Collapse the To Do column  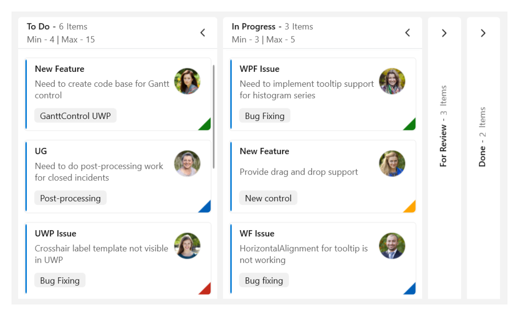[x=203, y=33]
